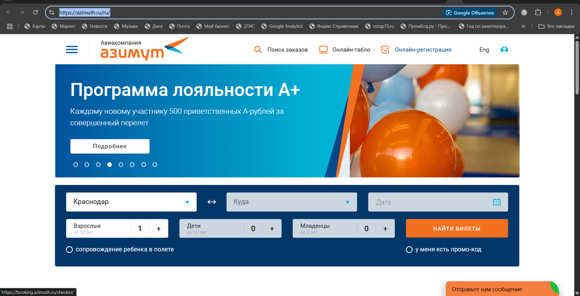Click the address bar URL

(85, 13)
